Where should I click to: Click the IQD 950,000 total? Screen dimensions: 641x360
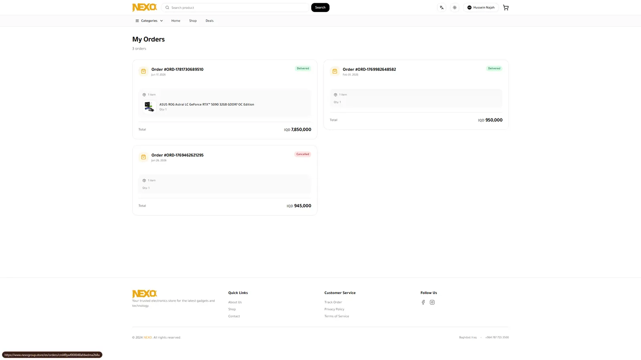(490, 120)
